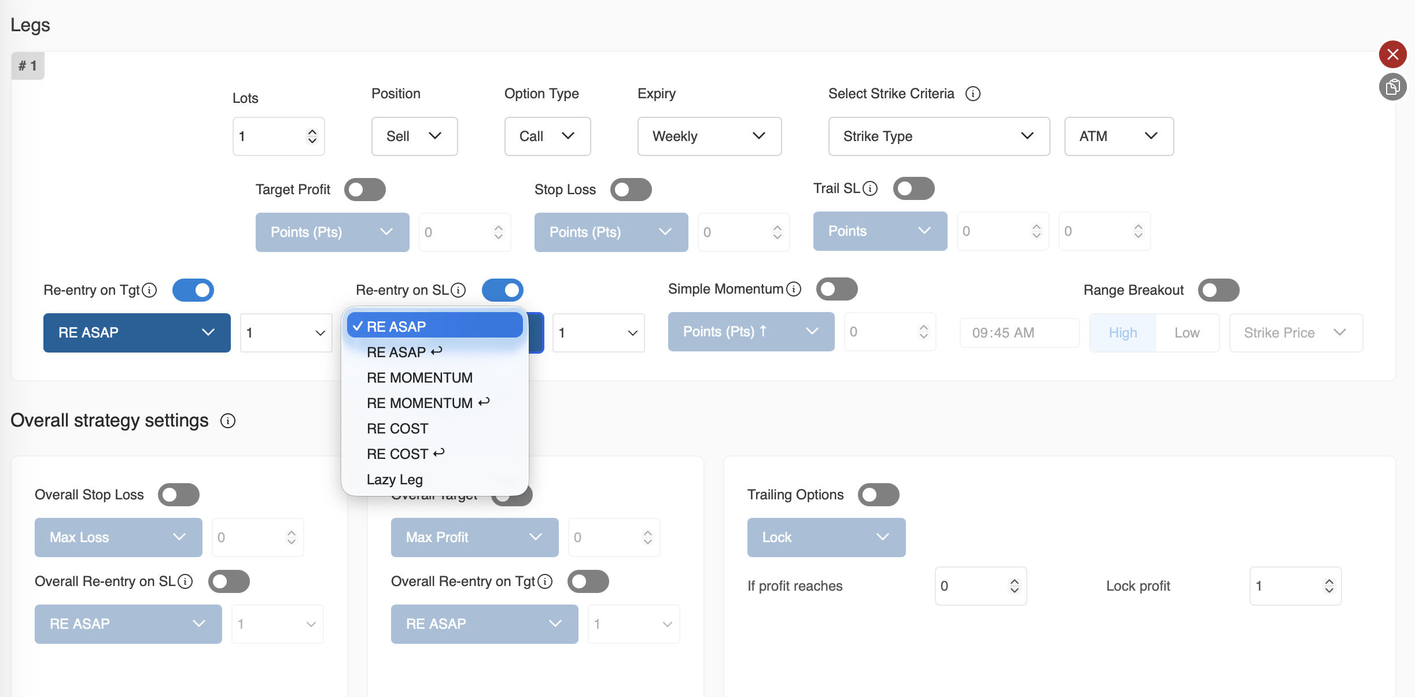
Task: Click the High range button
Action: click(1123, 333)
